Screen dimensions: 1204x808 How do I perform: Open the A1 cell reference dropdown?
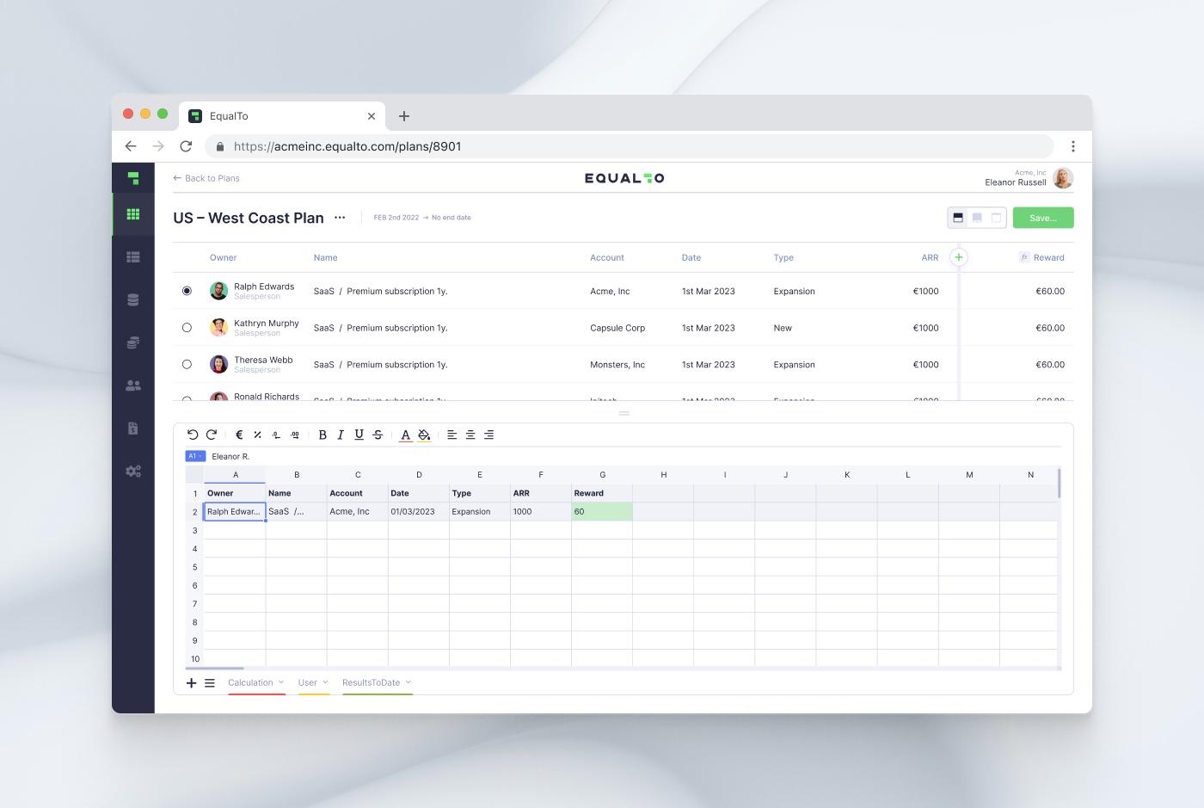(x=195, y=456)
